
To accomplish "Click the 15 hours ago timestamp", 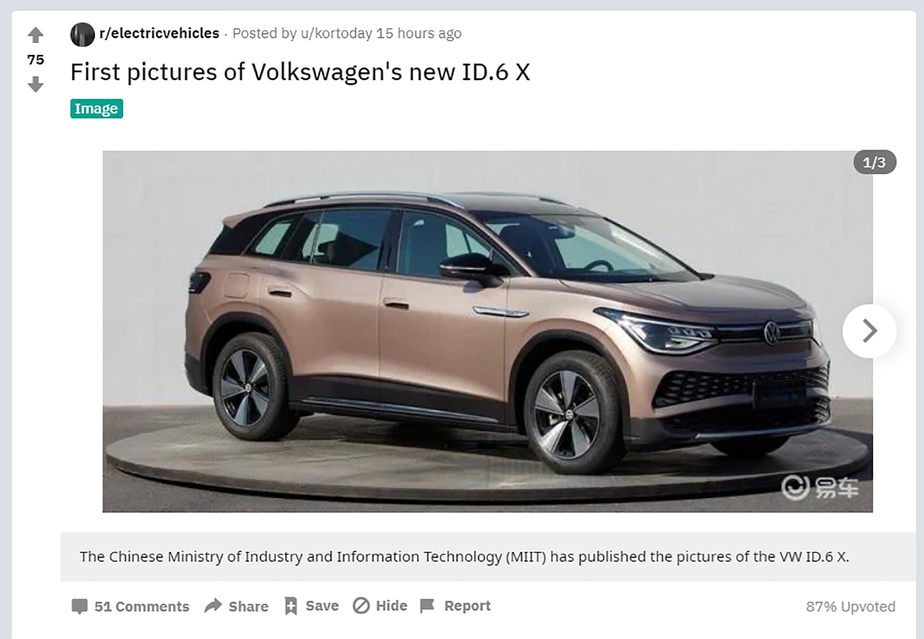I will (x=419, y=33).
